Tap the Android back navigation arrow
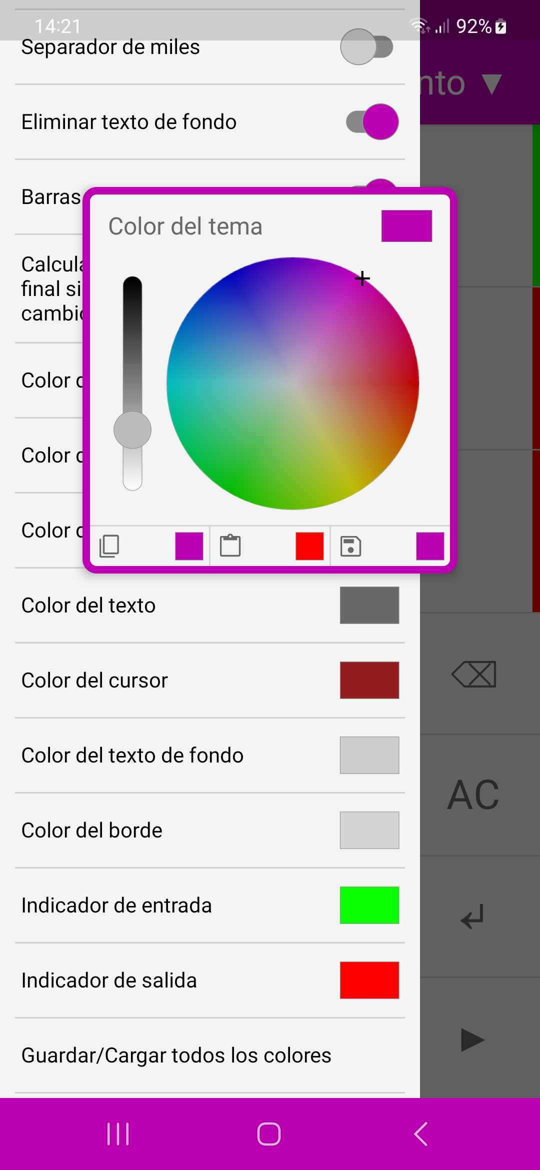This screenshot has width=540, height=1170. 421,1134
